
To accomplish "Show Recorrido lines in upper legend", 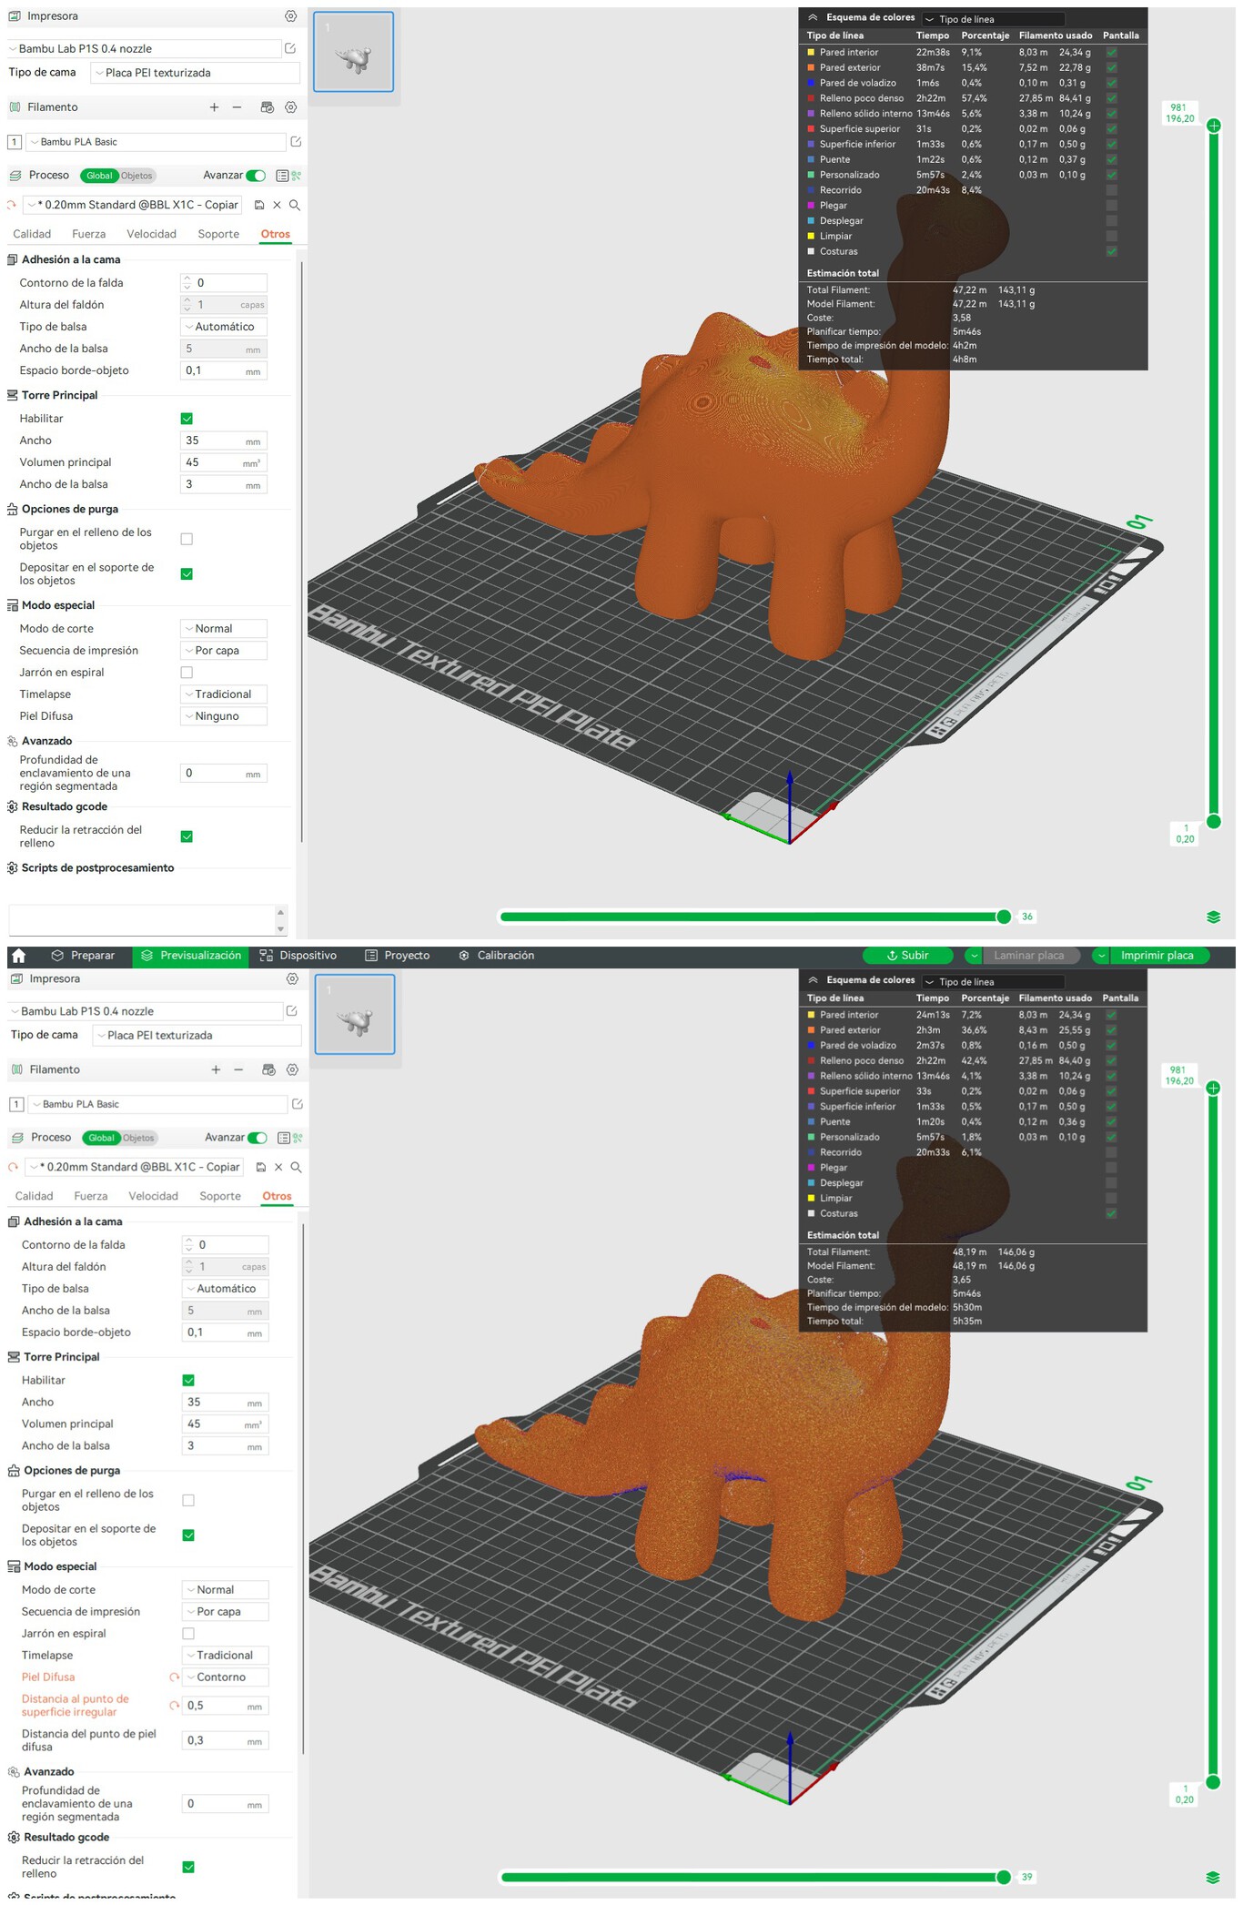I will click(1111, 190).
